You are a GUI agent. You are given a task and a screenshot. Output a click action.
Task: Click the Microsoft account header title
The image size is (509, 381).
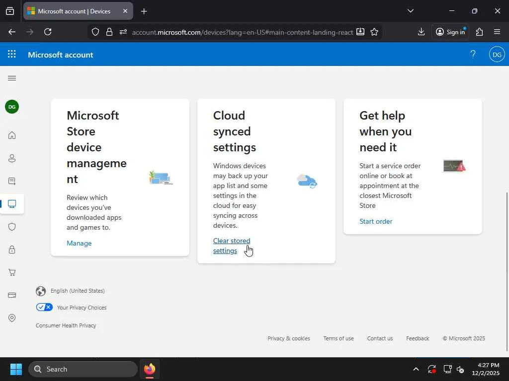60,55
